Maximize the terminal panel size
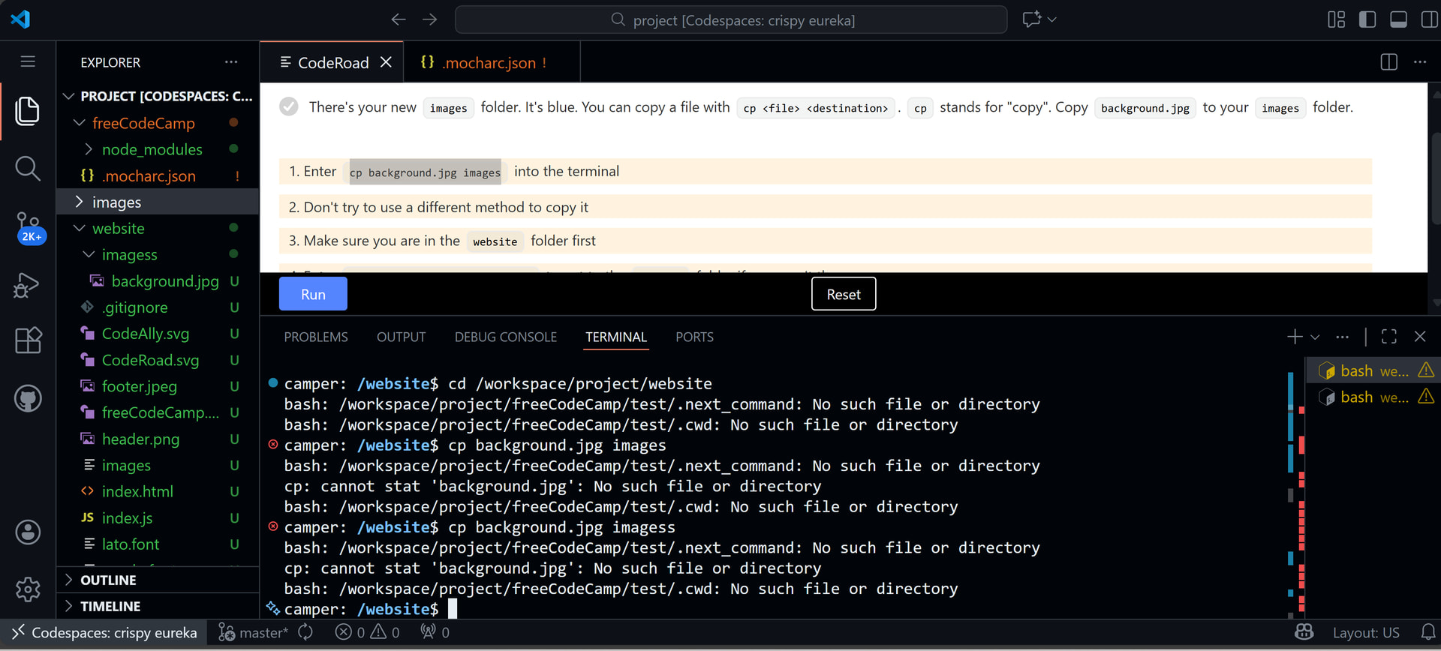This screenshot has width=1441, height=651. (1388, 337)
